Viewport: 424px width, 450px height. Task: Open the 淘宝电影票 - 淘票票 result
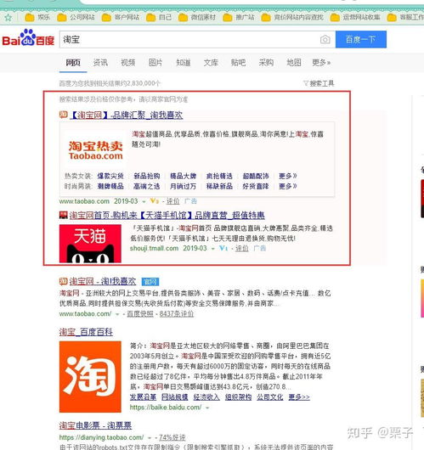pos(95,425)
